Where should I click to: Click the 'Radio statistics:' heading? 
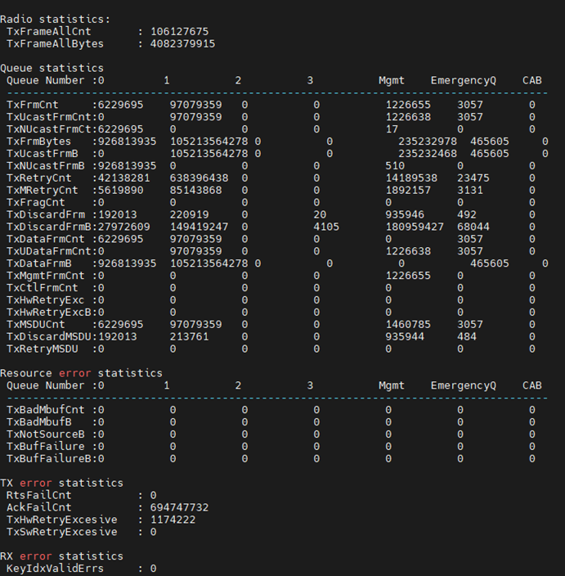(x=55, y=19)
